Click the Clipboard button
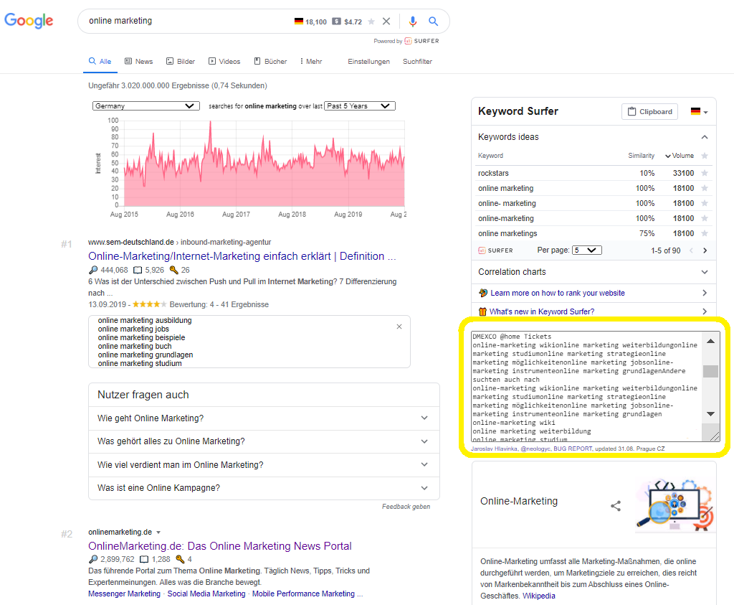 point(649,111)
